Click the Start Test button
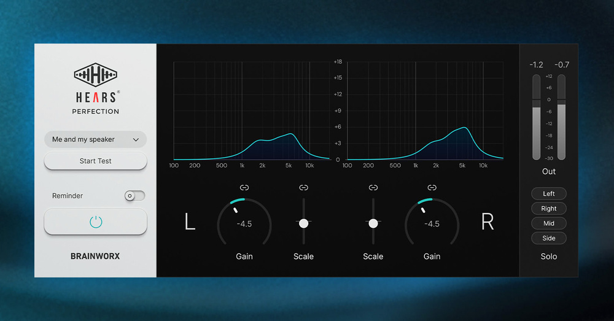 [x=95, y=161]
